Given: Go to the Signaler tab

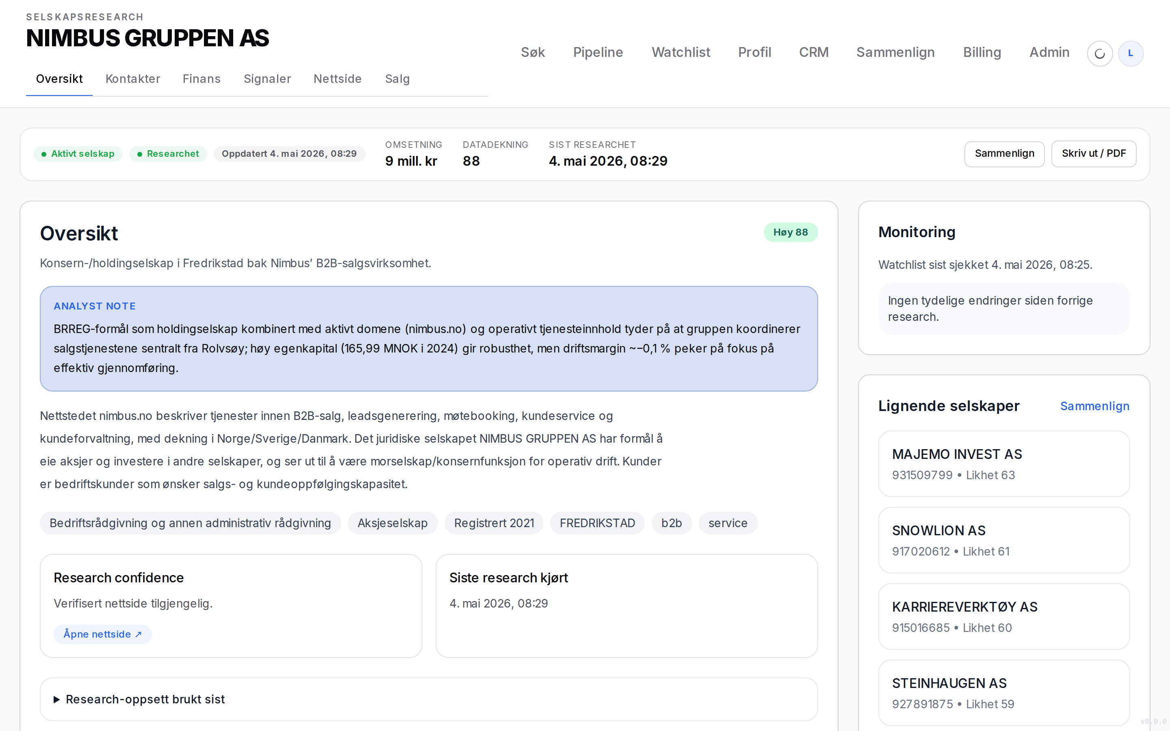Looking at the screenshot, I should 267,79.
